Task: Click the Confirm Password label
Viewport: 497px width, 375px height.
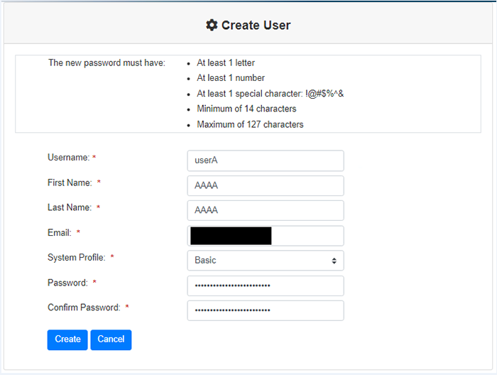Action: 84,307
